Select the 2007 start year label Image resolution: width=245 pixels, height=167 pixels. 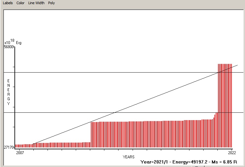(x=19, y=152)
